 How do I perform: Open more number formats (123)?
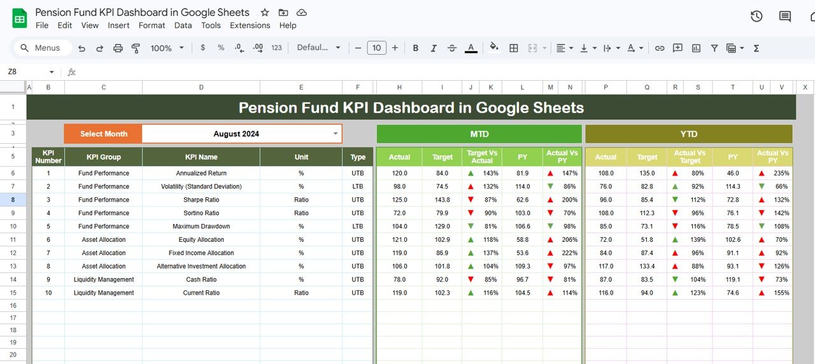tap(276, 48)
